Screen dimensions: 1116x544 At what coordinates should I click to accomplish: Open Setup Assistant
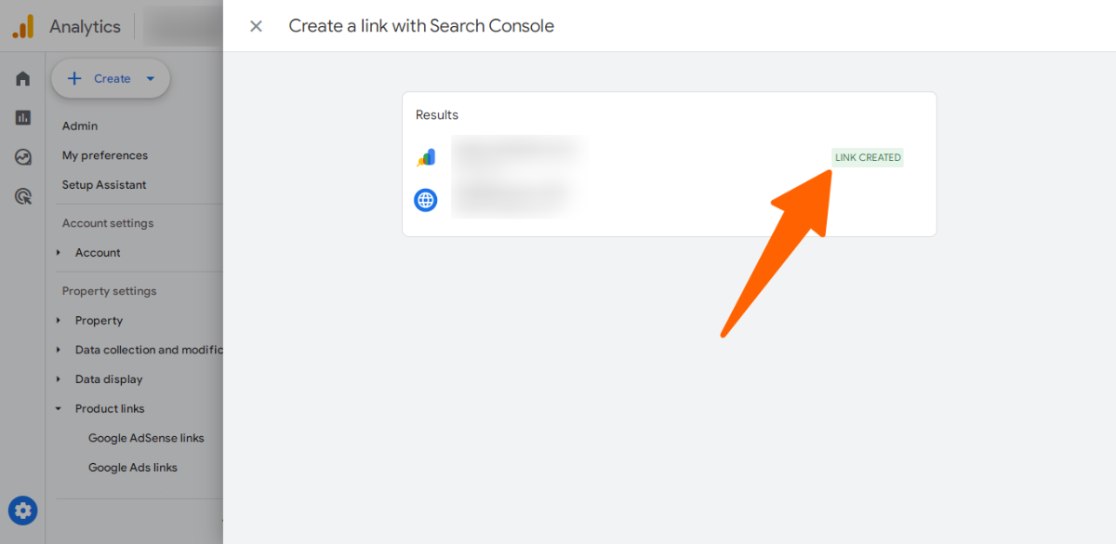(x=104, y=185)
